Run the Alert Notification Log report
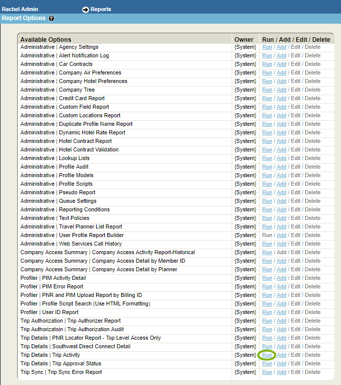Screen dimensions: 341x385 pyautogui.click(x=267, y=56)
